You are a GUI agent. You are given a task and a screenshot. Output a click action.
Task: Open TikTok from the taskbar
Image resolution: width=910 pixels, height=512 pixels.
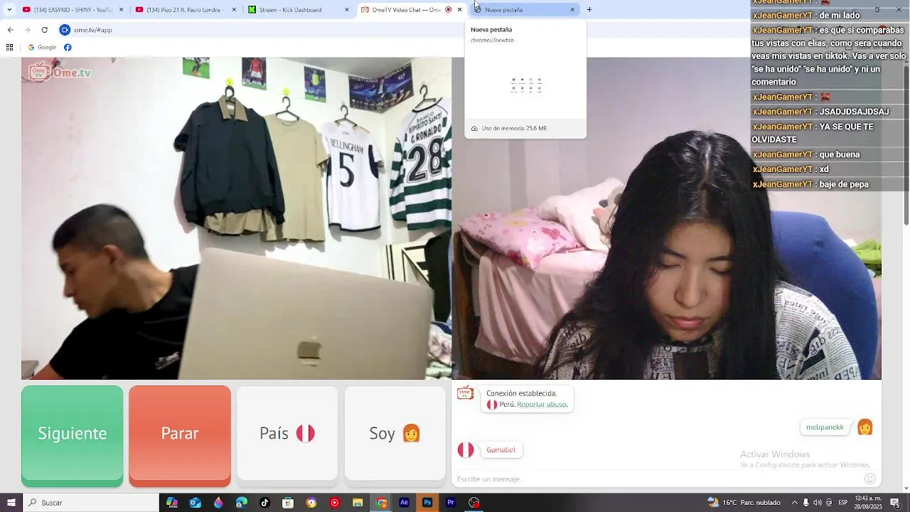[264, 503]
